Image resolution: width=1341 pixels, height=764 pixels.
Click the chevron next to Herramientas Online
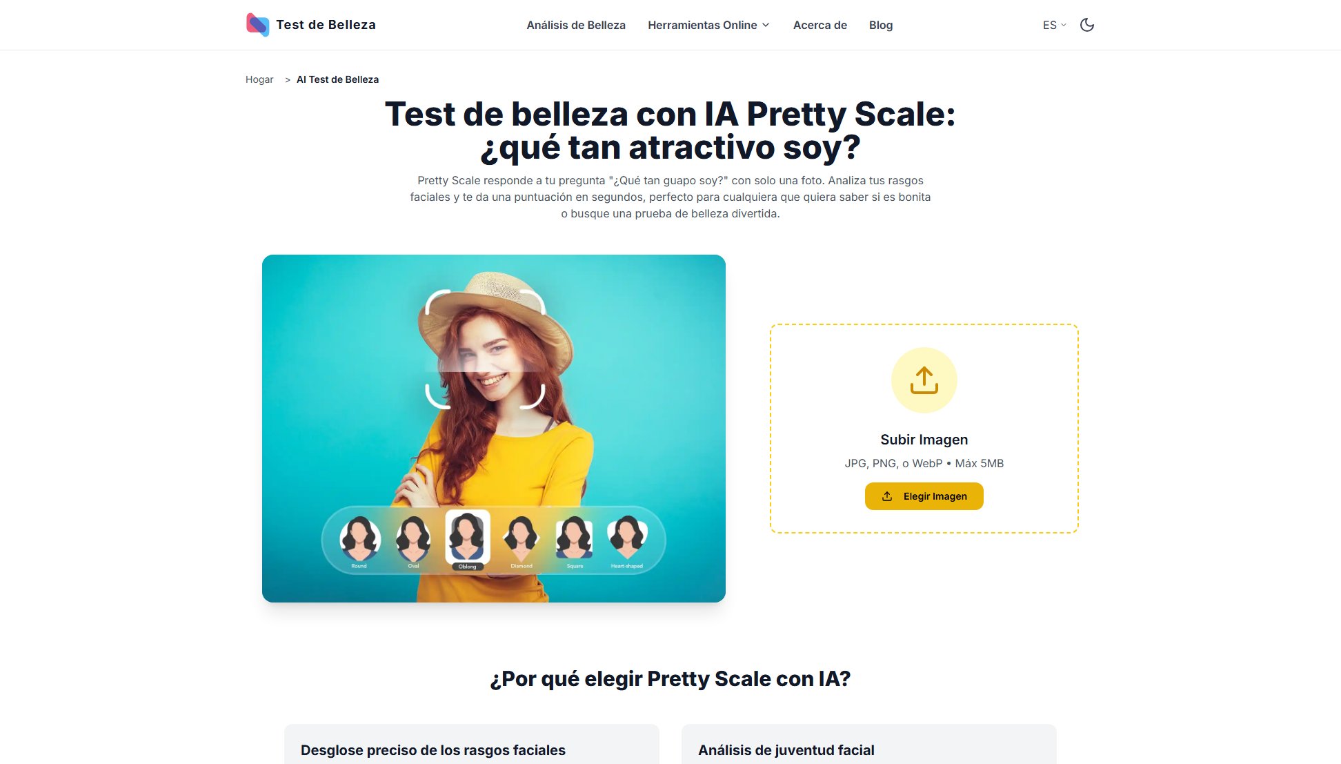coord(766,25)
